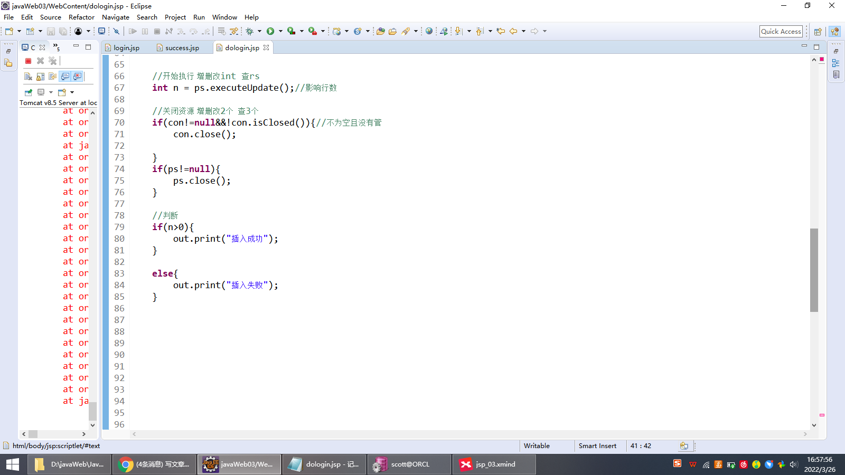Image resolution: width=845 pixels, height=475 pixels.
Task: Click the Restore icon in the left trim
Action: click(8, 51)
